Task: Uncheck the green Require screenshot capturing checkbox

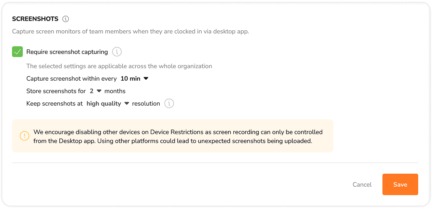Action: (x=17, y=52)
